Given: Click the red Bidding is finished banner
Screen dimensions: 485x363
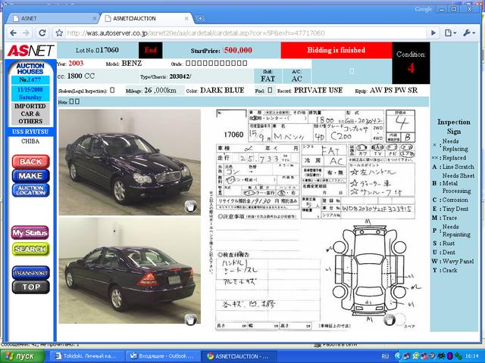Looking at the screenshot, I should tap(336, 50).
